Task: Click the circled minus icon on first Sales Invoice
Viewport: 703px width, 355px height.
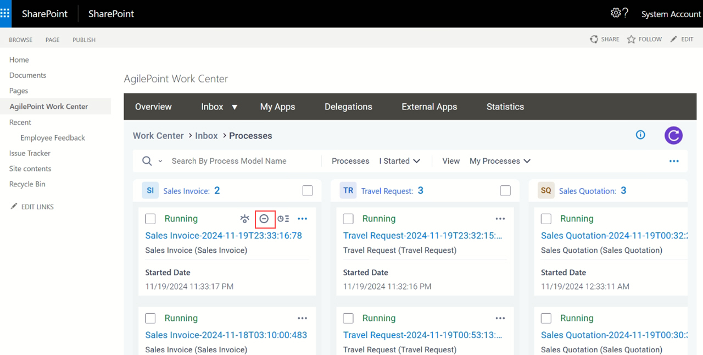Action: click(x=264, y=219)
